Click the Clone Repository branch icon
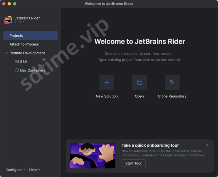Screen dimensions: 218x177 tap(172, 82)
